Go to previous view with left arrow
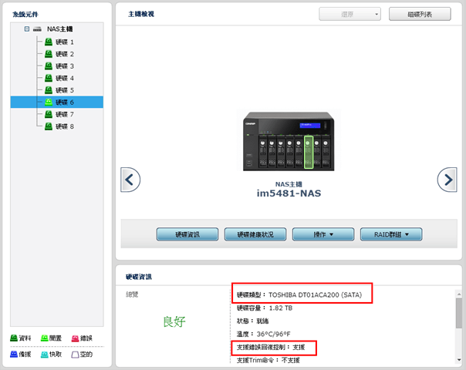 click(x=131, y=180)
